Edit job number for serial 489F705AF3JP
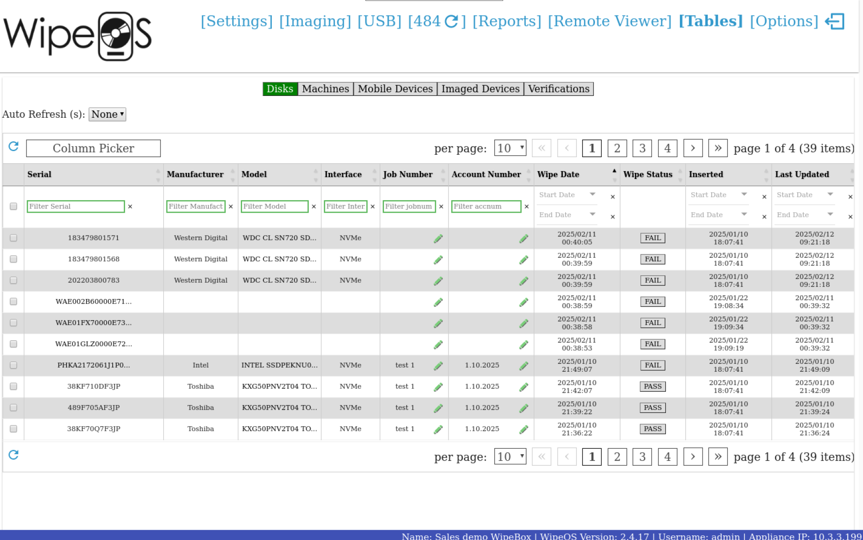Image resolution: width=863 pixels, height=540 pixels. (438, 408)
